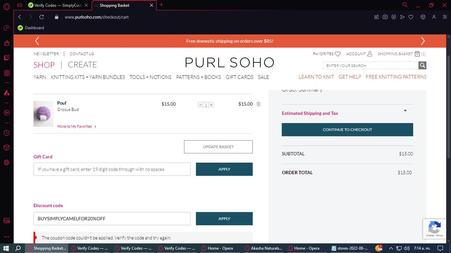The height and width of the screenshot is (253, 451).
Task: Open Opera main menu icon
Action: pos(7,6)
